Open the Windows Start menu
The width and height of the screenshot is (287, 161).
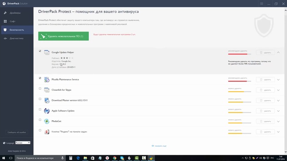click(x=4, y=158)
